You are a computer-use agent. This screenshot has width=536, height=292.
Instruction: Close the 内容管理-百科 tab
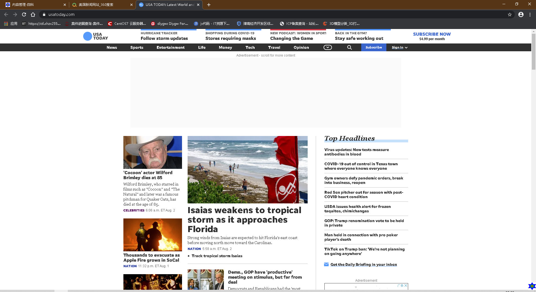tap(65, 5)
